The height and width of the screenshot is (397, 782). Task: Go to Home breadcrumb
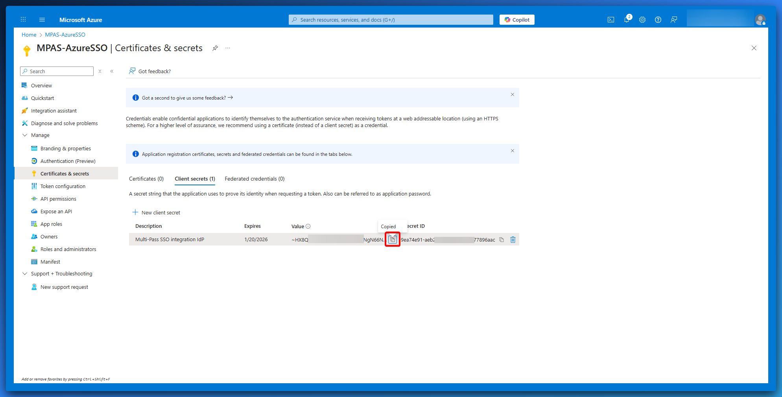pyautogui.click(x=29, y=35)
